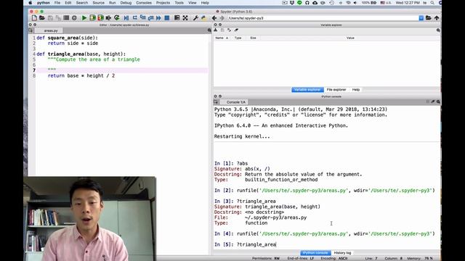The image size is (465, 261).
Task: Click the 'Memory: 76 %' status bar entry
Action: [x=420, y=258]
